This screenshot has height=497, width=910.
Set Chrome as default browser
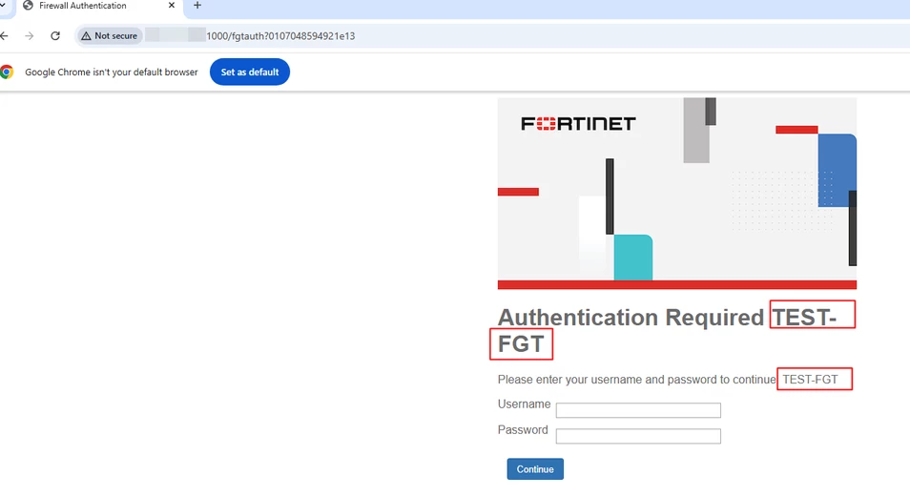(x=250, y=72)
